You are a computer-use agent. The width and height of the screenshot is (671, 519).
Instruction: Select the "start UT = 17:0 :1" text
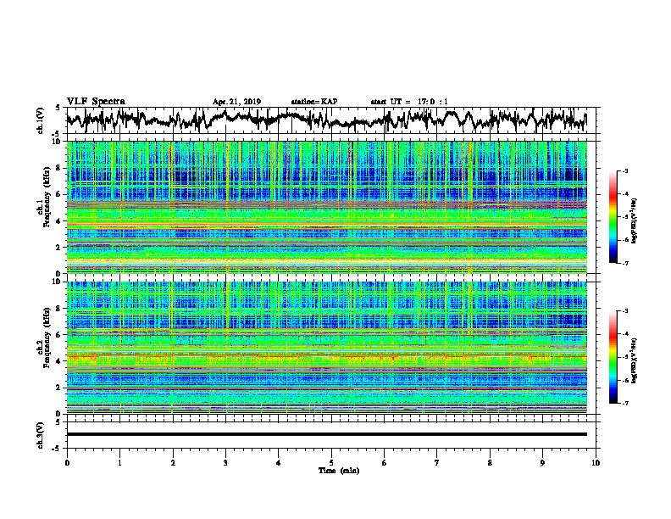[409, 102]
